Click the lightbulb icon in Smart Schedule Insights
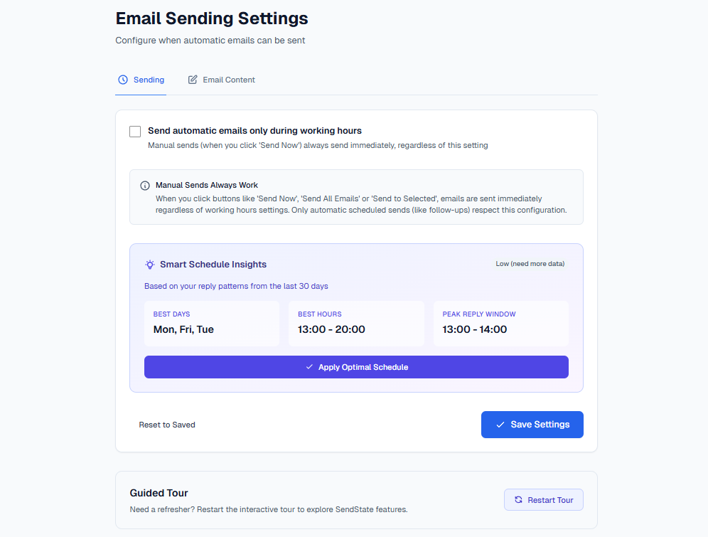This screenshot has width=708, height=537. point(149,264)
